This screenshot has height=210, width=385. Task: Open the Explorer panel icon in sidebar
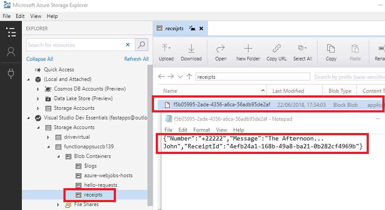tap(11, 32)
